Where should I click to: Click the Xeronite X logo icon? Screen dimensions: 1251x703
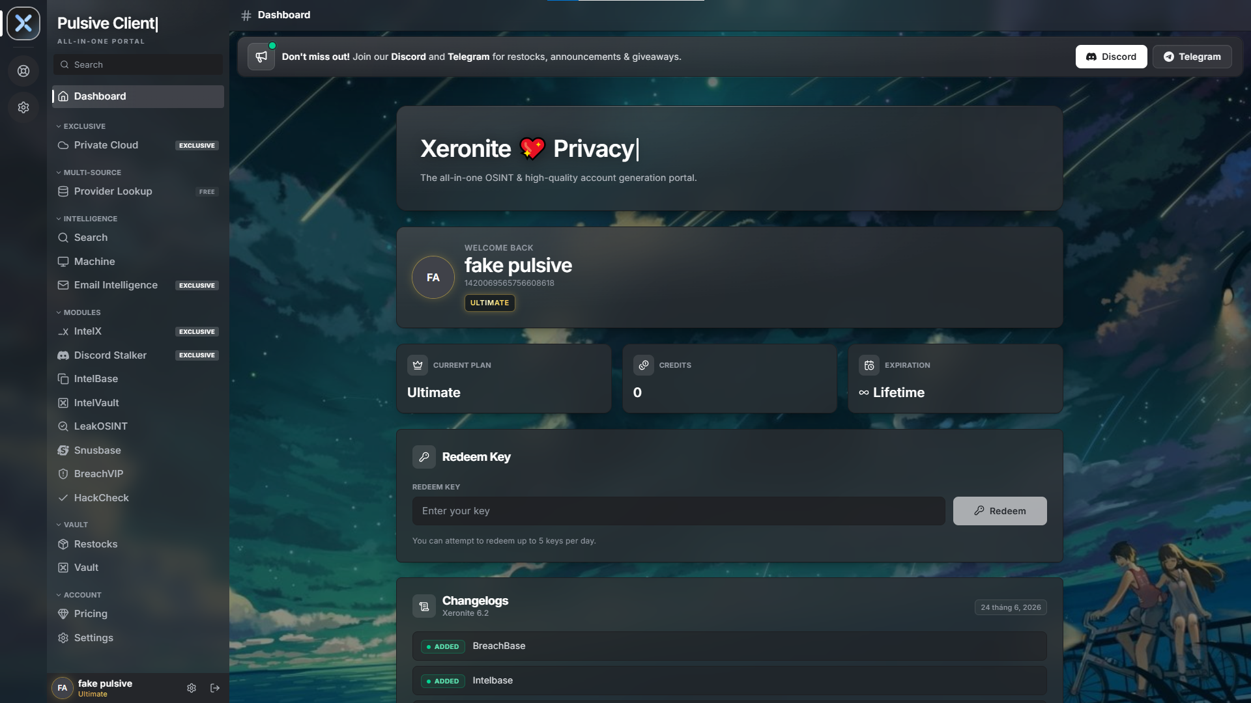click(23, 23)
